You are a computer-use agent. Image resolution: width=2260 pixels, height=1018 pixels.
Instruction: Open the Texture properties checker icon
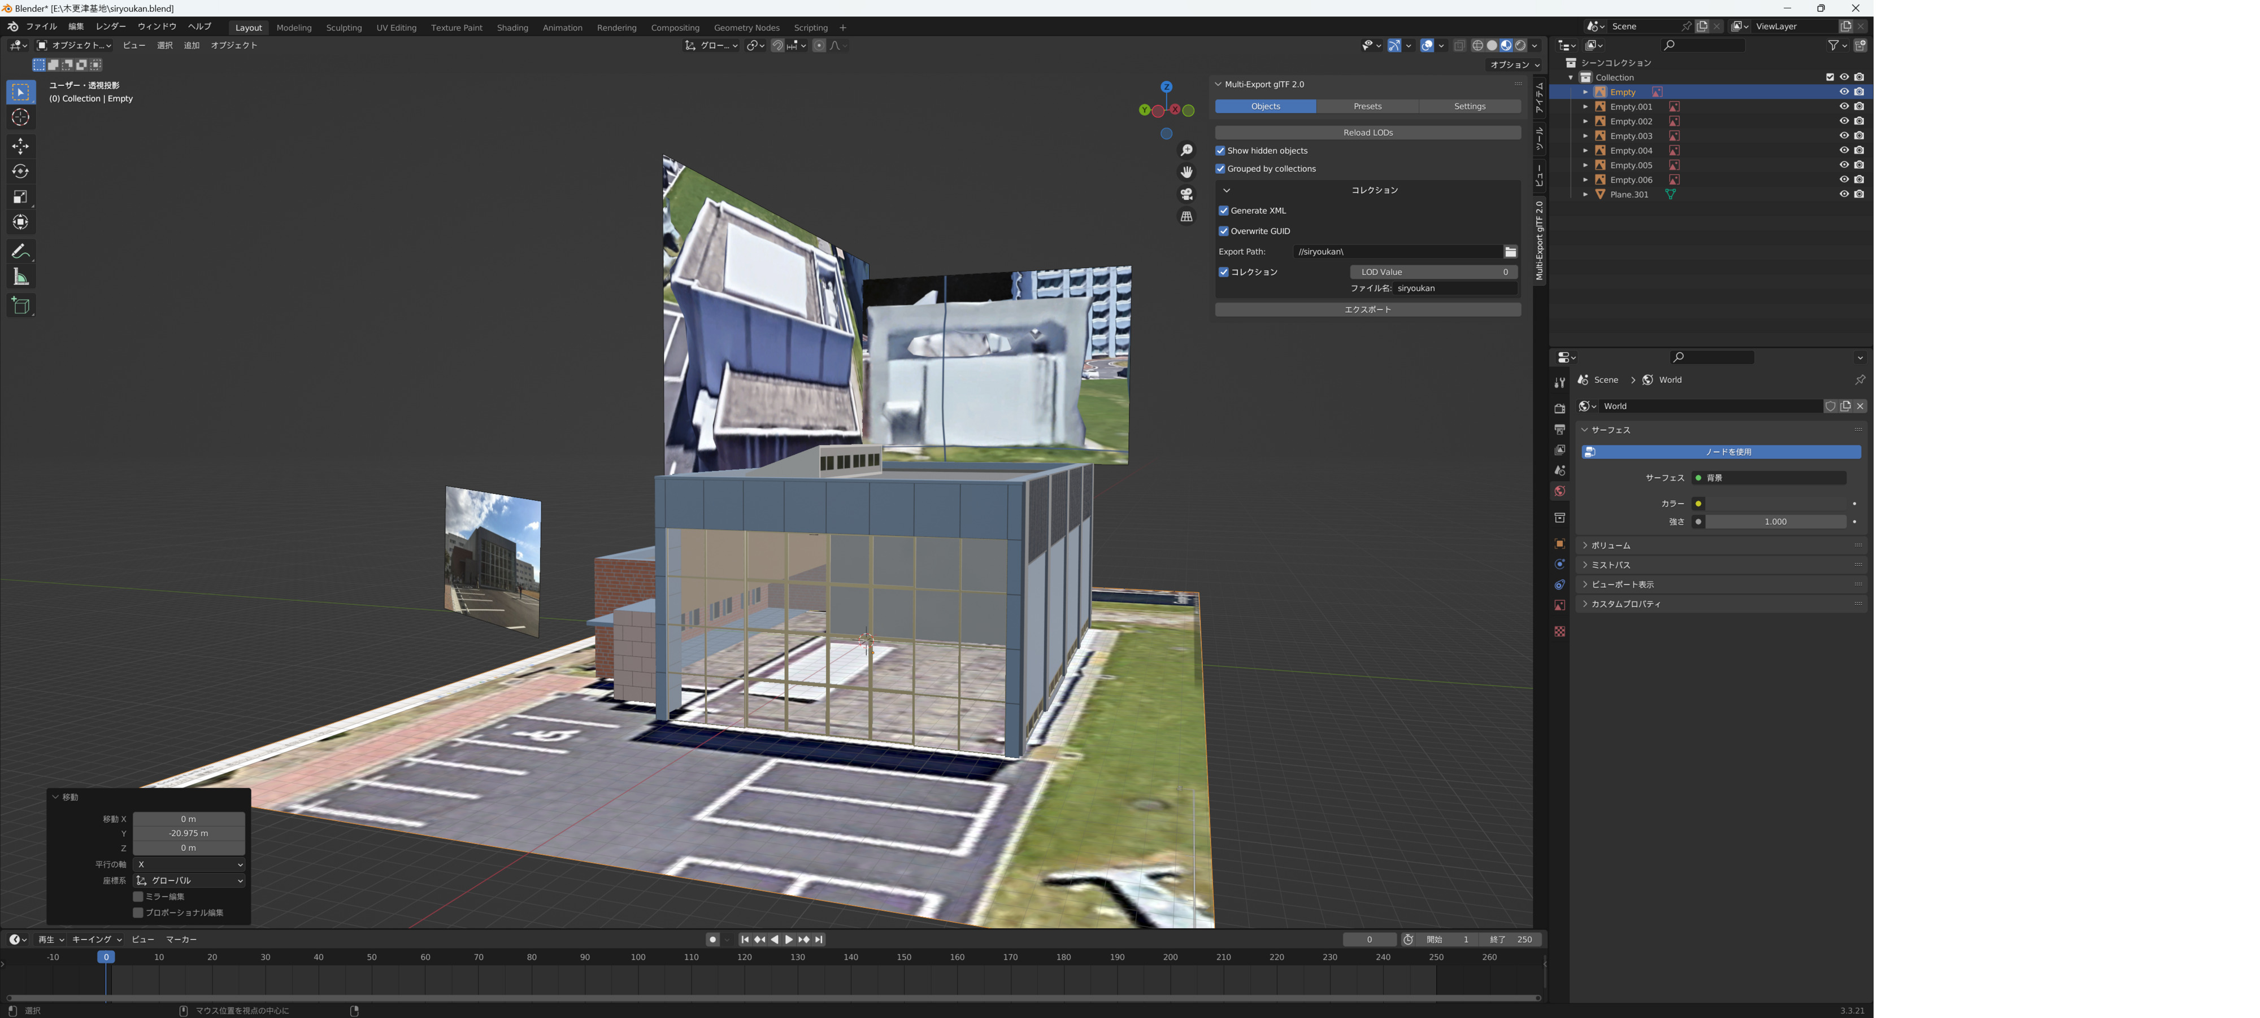(1559, 631)
